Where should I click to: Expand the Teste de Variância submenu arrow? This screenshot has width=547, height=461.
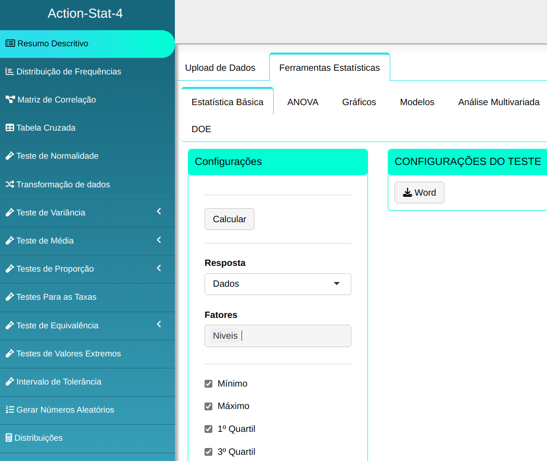pos(159,212)
